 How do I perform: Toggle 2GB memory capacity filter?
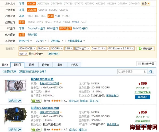point(51,16)
